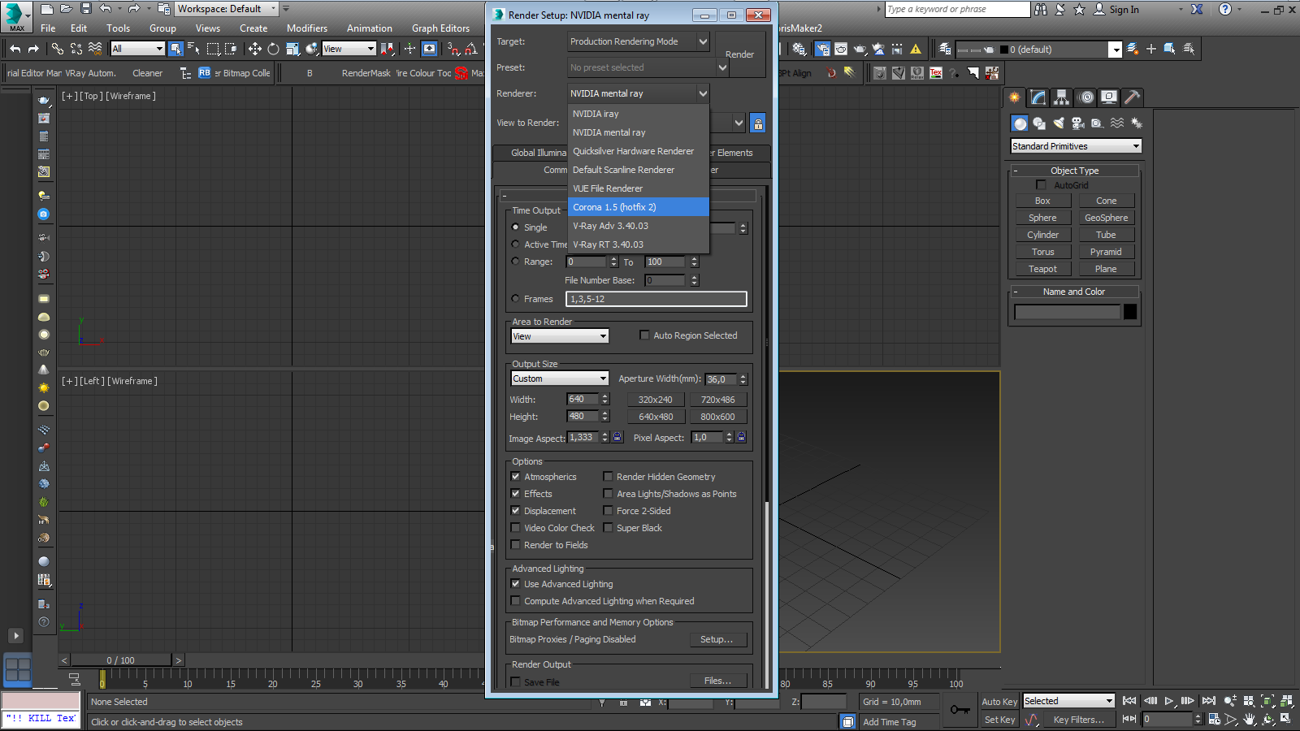Click the Open File folder icon
Viewport: 1300px width, 731px height.
pyautogui.click(x=66, y=9)
